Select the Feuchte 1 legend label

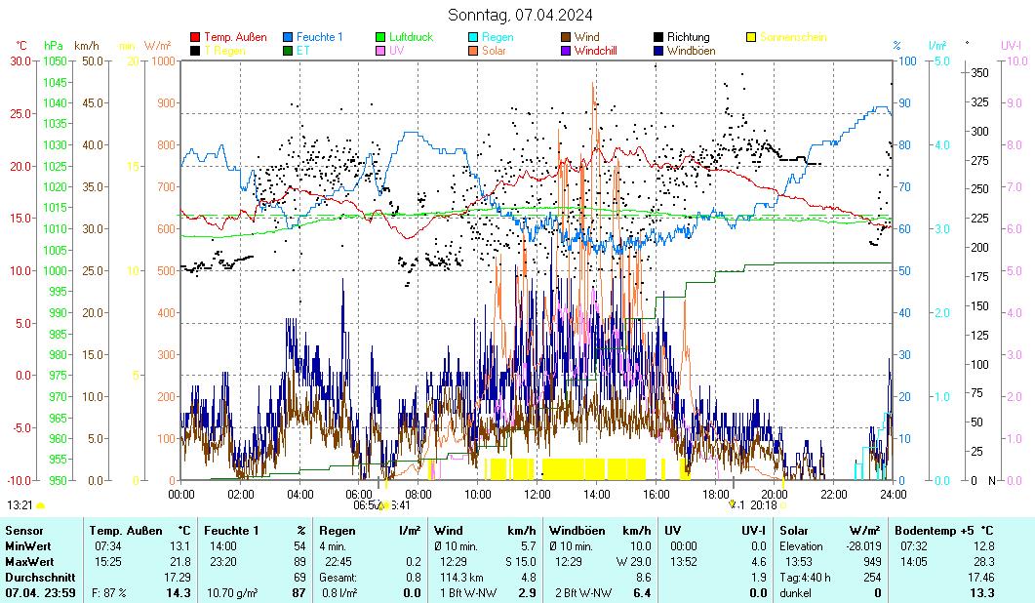tap(320, 38)
